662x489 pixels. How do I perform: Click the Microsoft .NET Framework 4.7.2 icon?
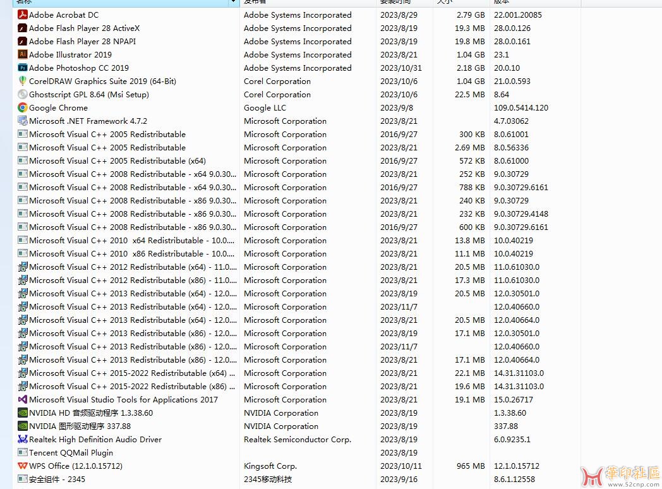tap(22, 121)
